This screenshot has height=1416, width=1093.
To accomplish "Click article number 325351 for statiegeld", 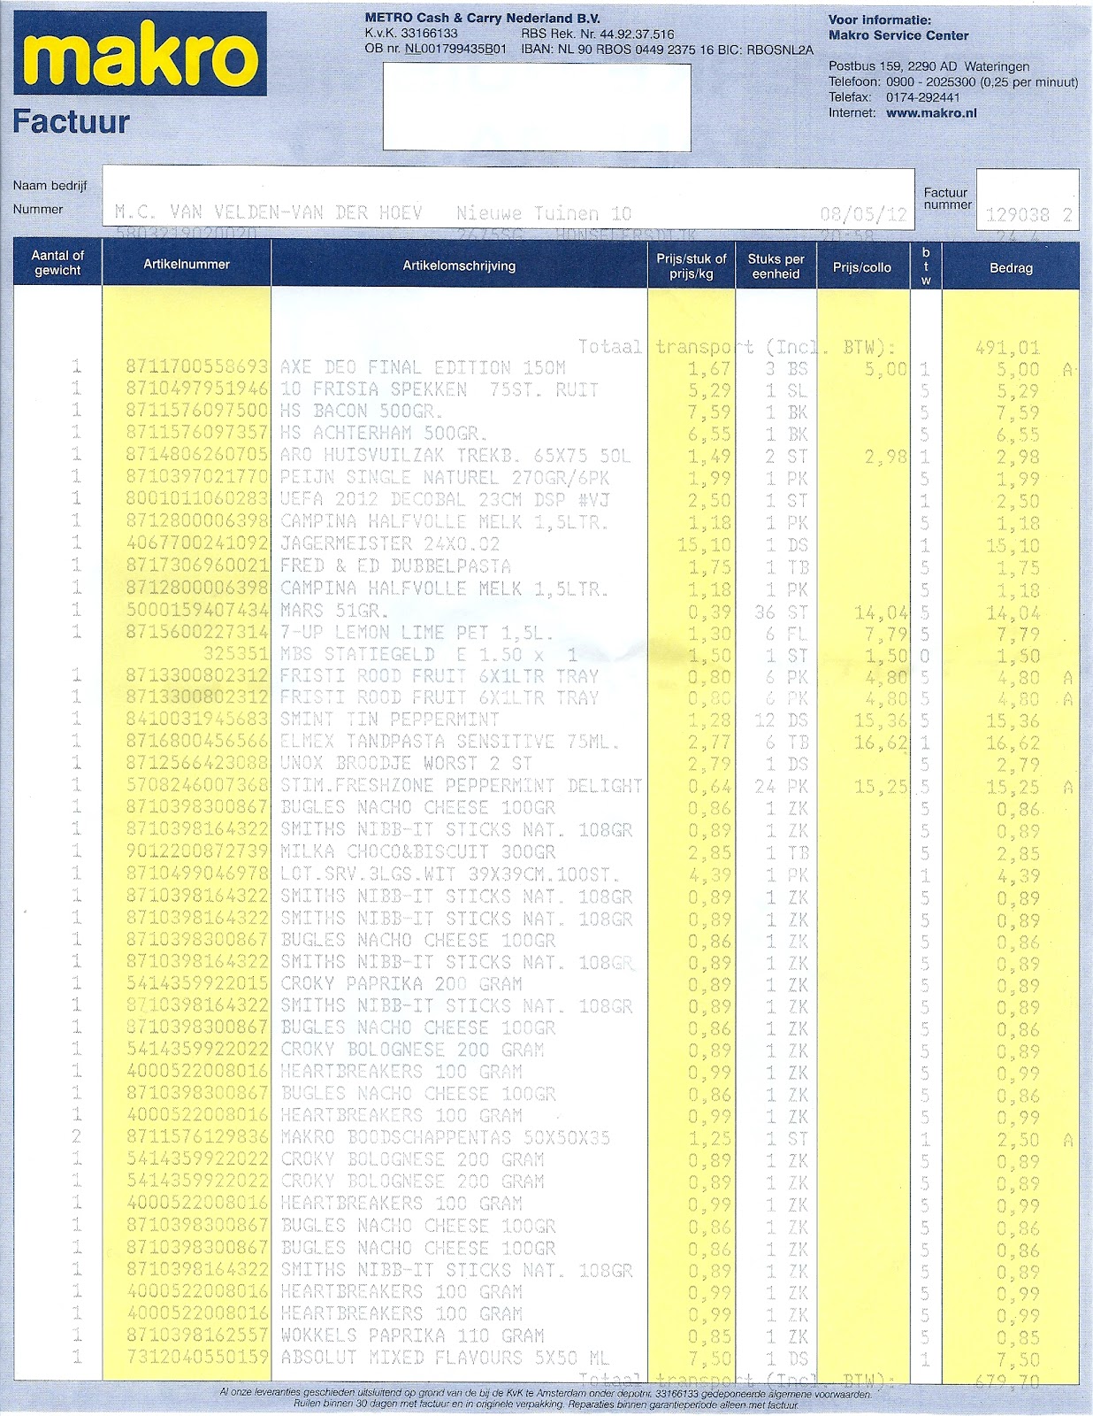I will pyautogui.click(x=235, y=655).
